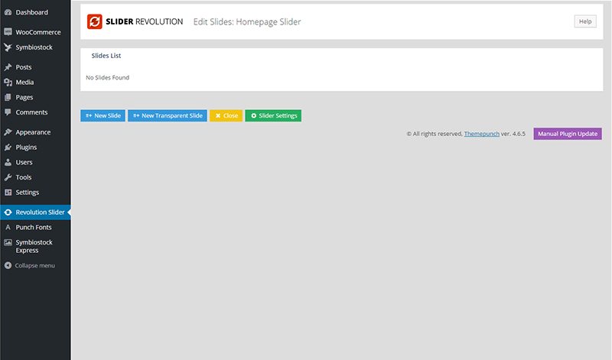Click the Users person icon
612x360 pixels.
tap(8, 162)
